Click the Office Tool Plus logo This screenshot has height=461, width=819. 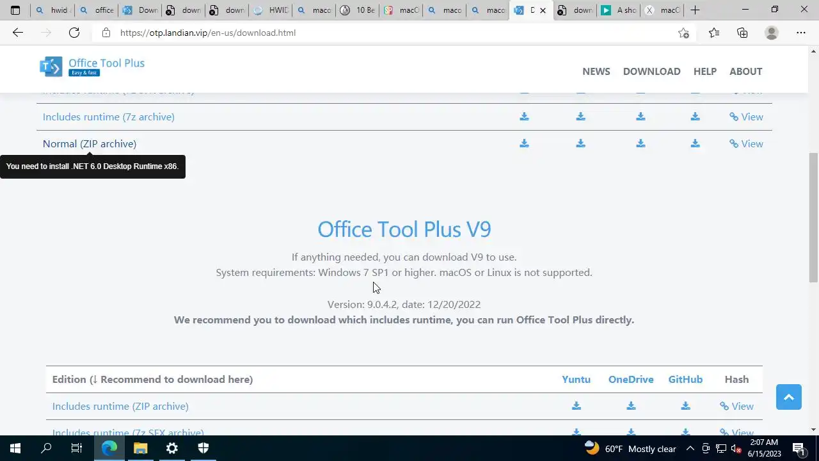pos(92,67)
